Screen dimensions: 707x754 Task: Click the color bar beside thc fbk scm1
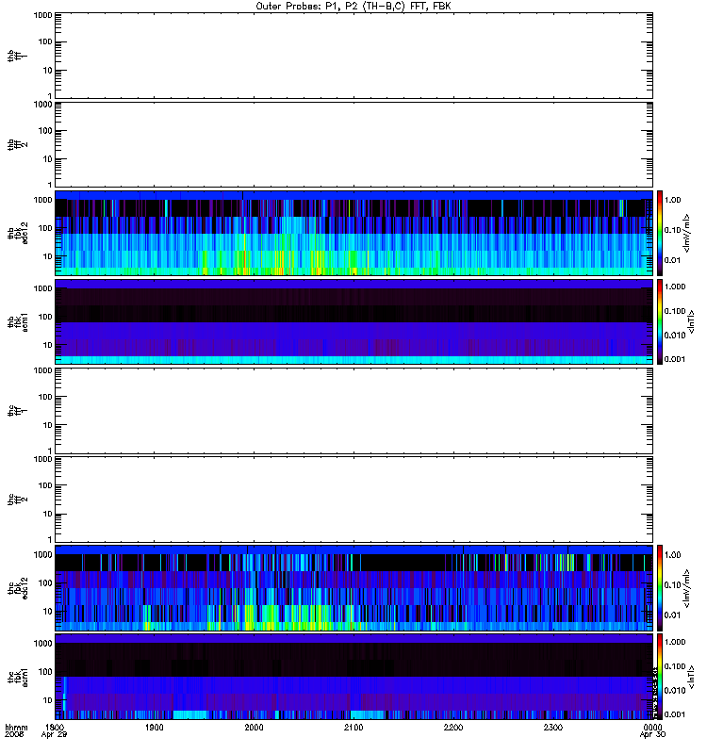660,677
